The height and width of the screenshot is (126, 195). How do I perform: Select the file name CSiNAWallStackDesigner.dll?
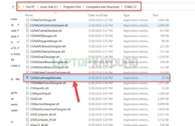pos(48,83)
